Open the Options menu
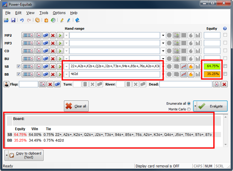 click(59, 13)
